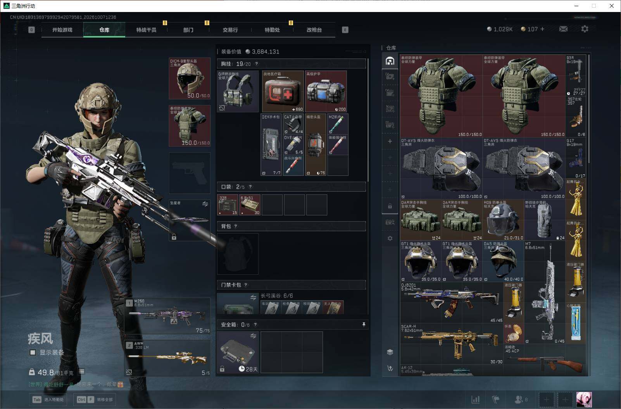Screen dimensions: 621x409
Task: Select the SCAR-H rifle in warehouse
Action: coord(452,344)
